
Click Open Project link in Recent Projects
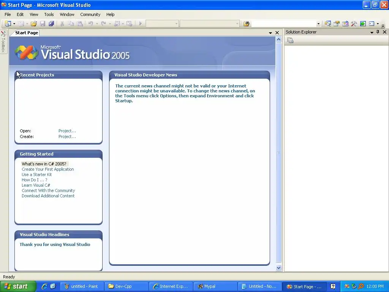(x=67, y=131)
